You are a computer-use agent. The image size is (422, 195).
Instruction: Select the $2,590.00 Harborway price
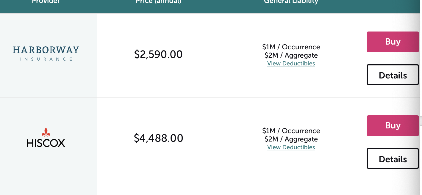coord(158,54)
